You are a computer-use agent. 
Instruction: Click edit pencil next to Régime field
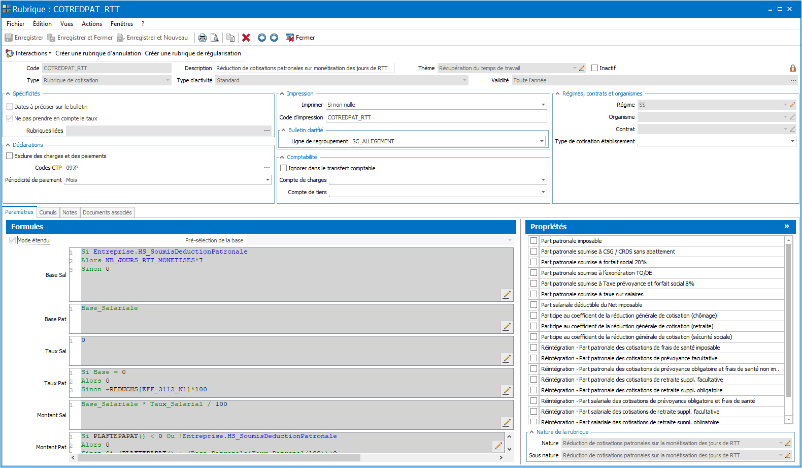[x=792, y=105]
